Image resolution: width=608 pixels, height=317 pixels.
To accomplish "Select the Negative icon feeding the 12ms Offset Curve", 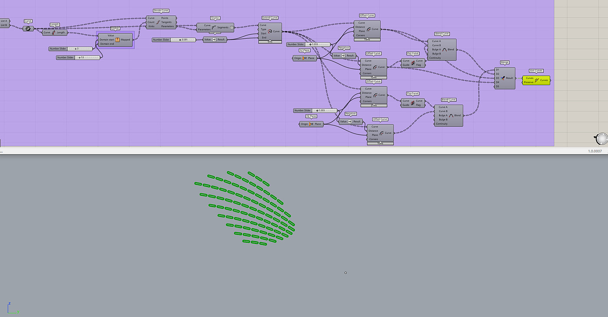I will 343,56.
